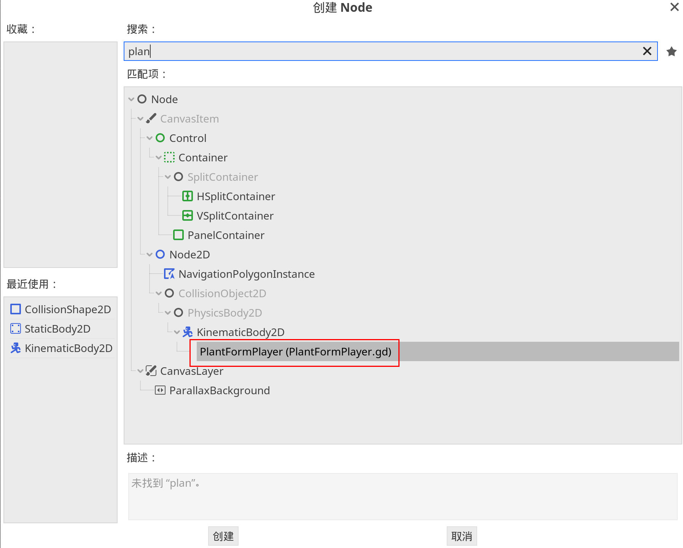Collapse the Control branch

(150, 138)
